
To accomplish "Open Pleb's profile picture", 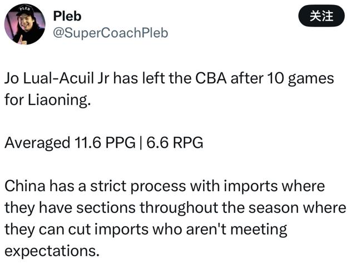I will [24, 25].
